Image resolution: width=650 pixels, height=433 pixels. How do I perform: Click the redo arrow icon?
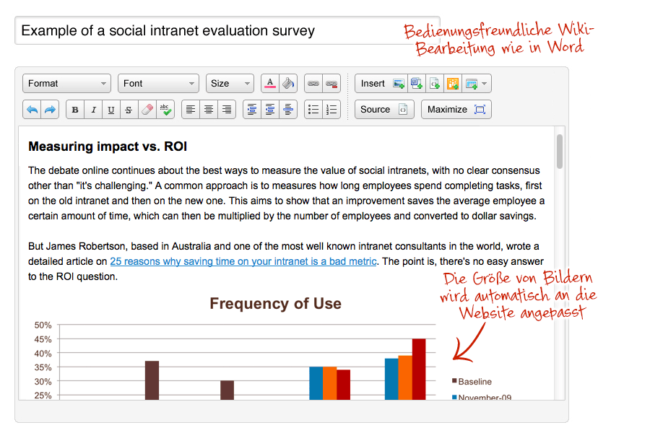coord(51,110)
